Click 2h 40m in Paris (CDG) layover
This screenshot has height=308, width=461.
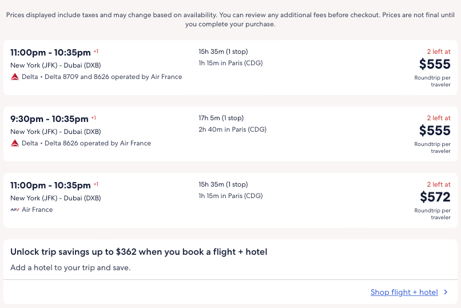tap(232, 129)
